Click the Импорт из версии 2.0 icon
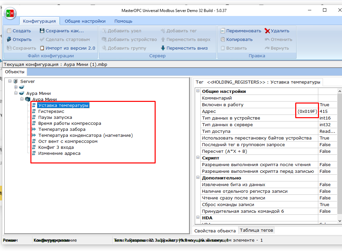The width and height of the screenshot is (342, 251). pyautogui.click(x=42, y=48)
